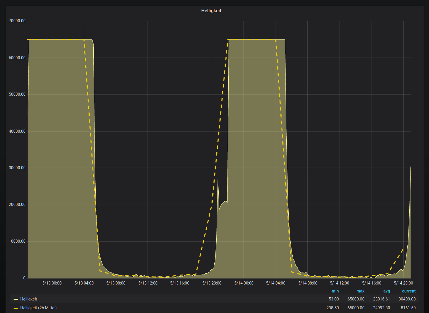
Task: Sort legend by avg column header
Action: [387, 291]
